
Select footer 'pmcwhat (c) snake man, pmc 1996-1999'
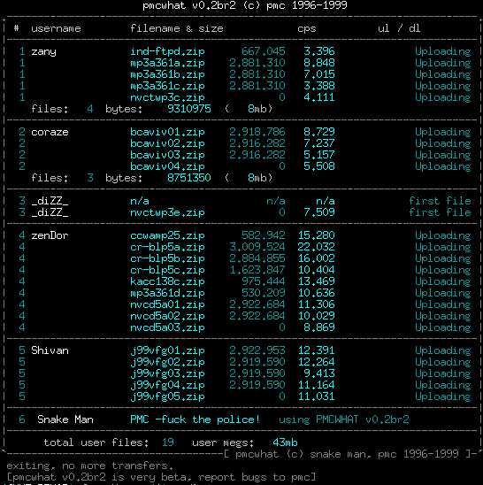(347, 454)
